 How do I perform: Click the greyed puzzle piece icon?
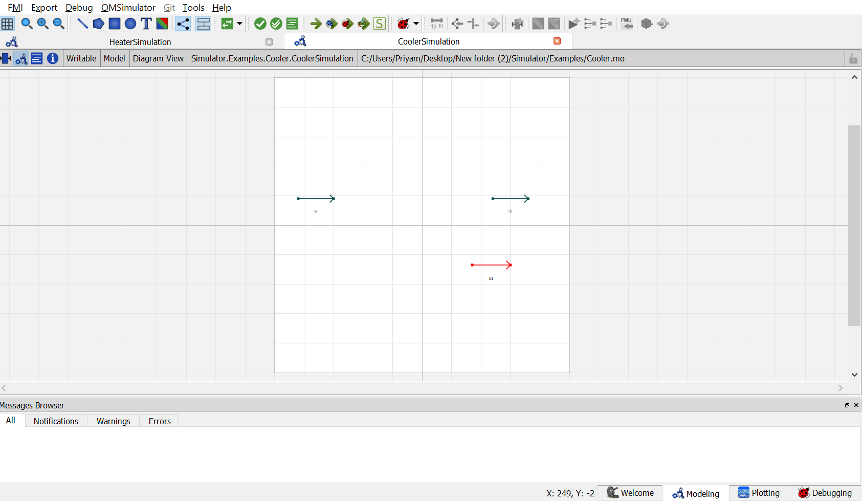[517, 24]
